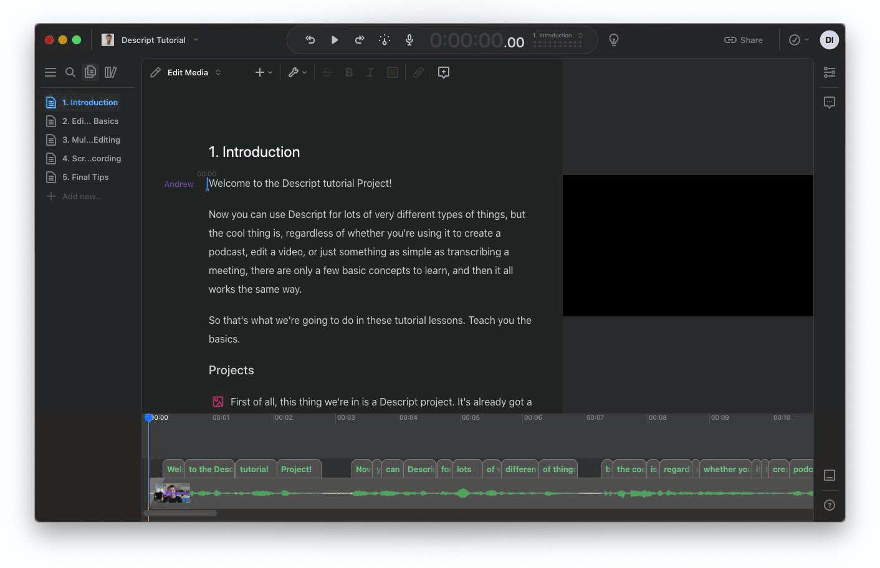Open the composition selector in the time display
The width and height of the screenshot is (880, 568).
click(x=558, y=35)
